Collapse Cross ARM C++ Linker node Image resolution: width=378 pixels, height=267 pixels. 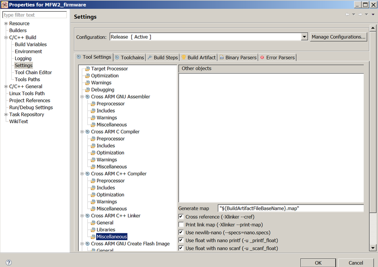[x=82, y=215]
